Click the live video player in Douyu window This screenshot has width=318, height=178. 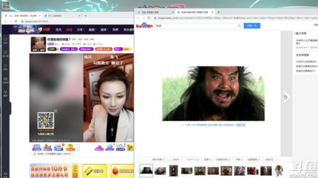(x=82, y=98)
